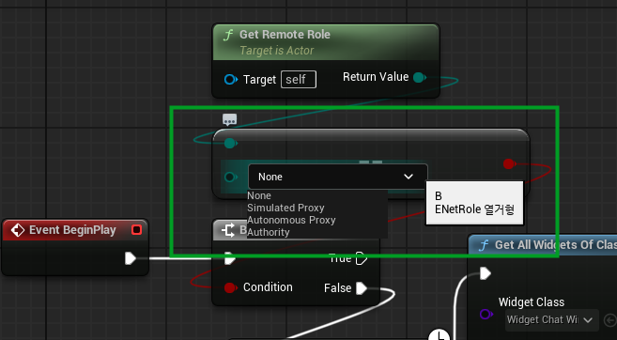
Task: Select Authority option
Action: coord(268,232)
